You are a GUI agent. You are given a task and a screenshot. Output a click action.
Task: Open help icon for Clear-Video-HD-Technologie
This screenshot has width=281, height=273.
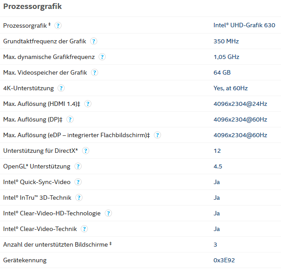pos(108,213)
